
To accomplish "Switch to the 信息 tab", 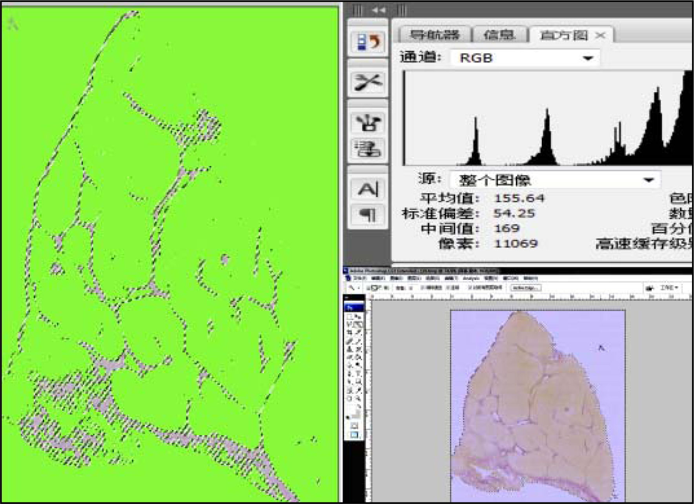I will 499,35.
